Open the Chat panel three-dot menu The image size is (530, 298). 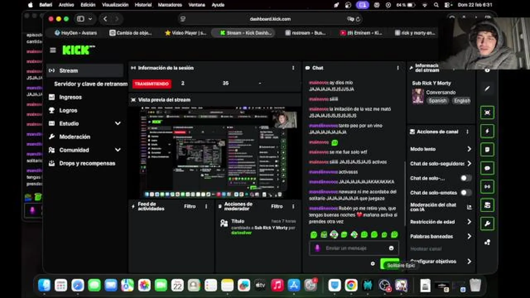(398, 68)
